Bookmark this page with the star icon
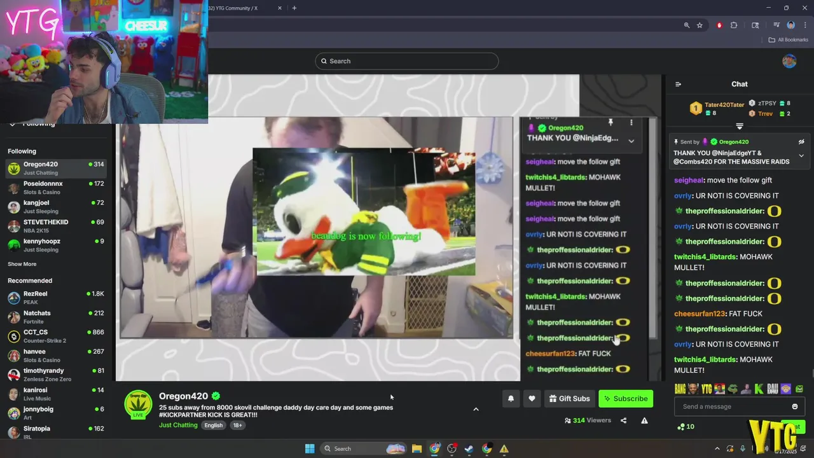Image resolution: width=814 pixels, height=458 pixels. [x=700, y=25]
